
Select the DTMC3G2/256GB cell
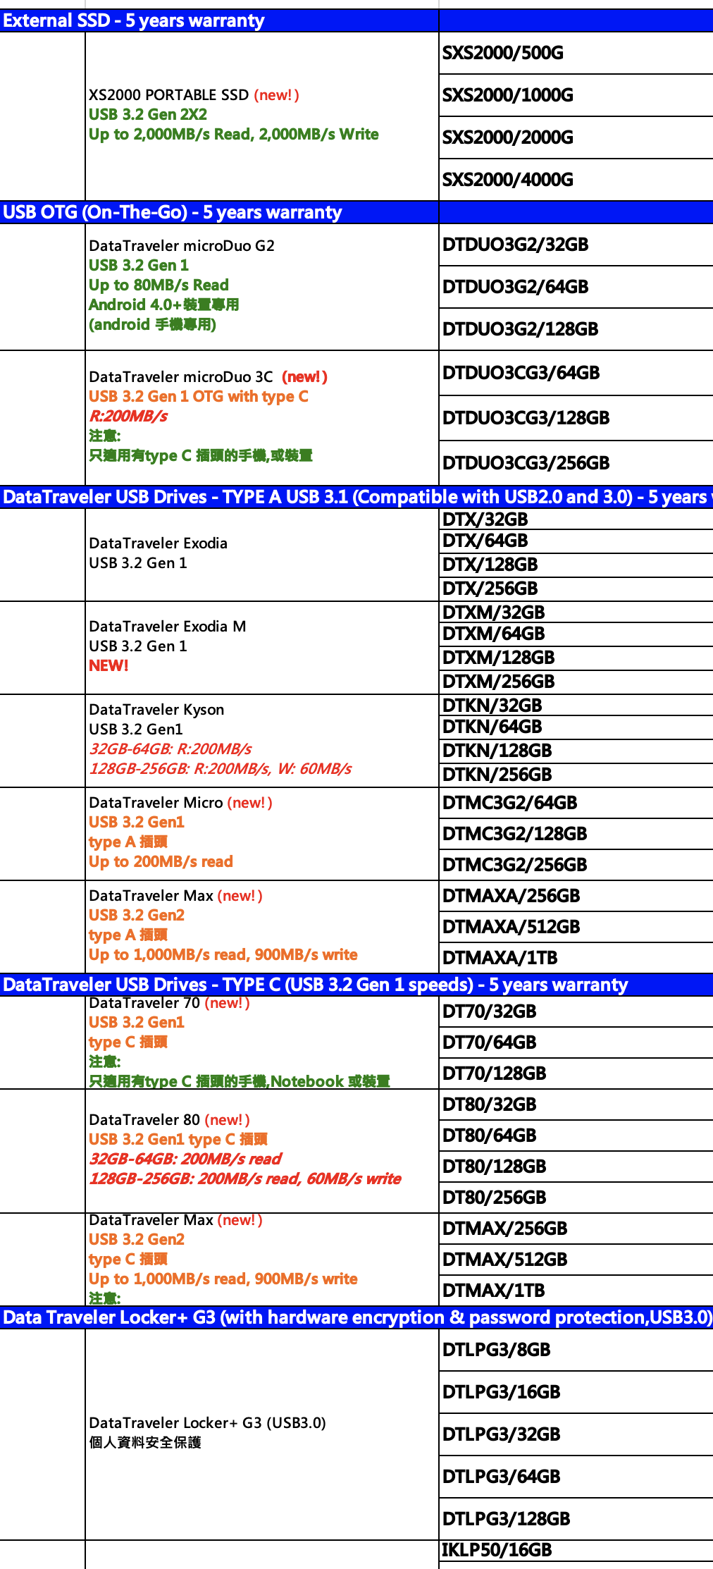[576, 865]
